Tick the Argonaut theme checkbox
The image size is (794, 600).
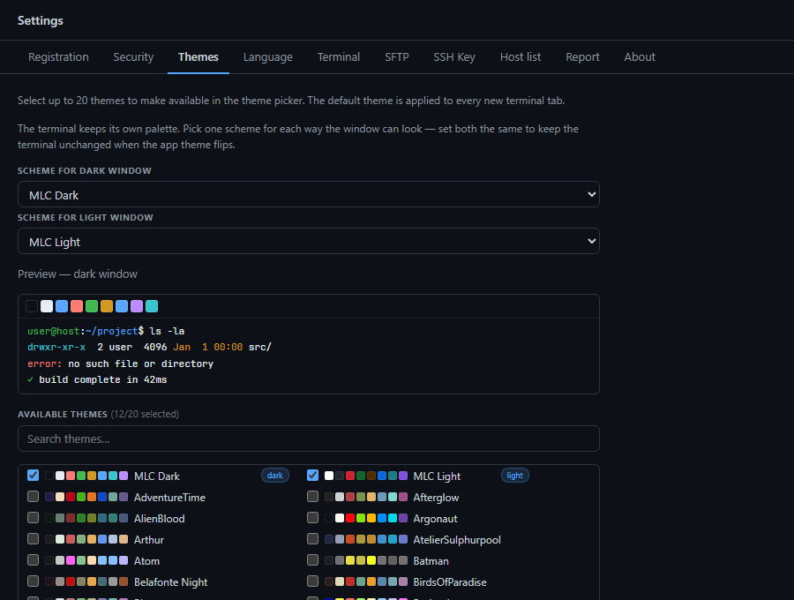(312, 518)
